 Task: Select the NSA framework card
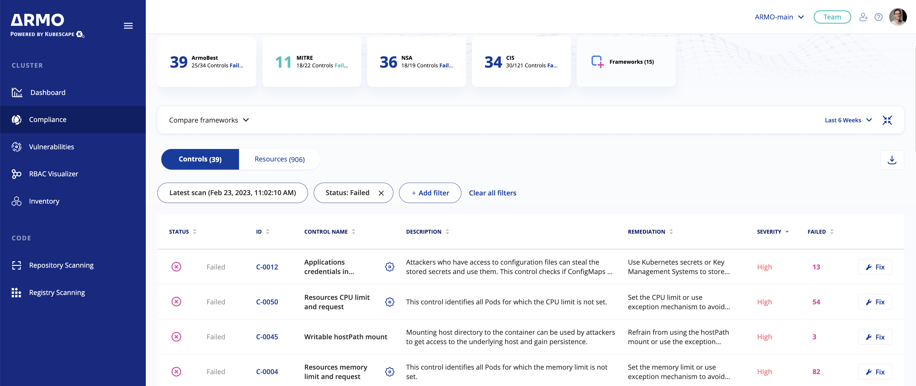(416, 62)
